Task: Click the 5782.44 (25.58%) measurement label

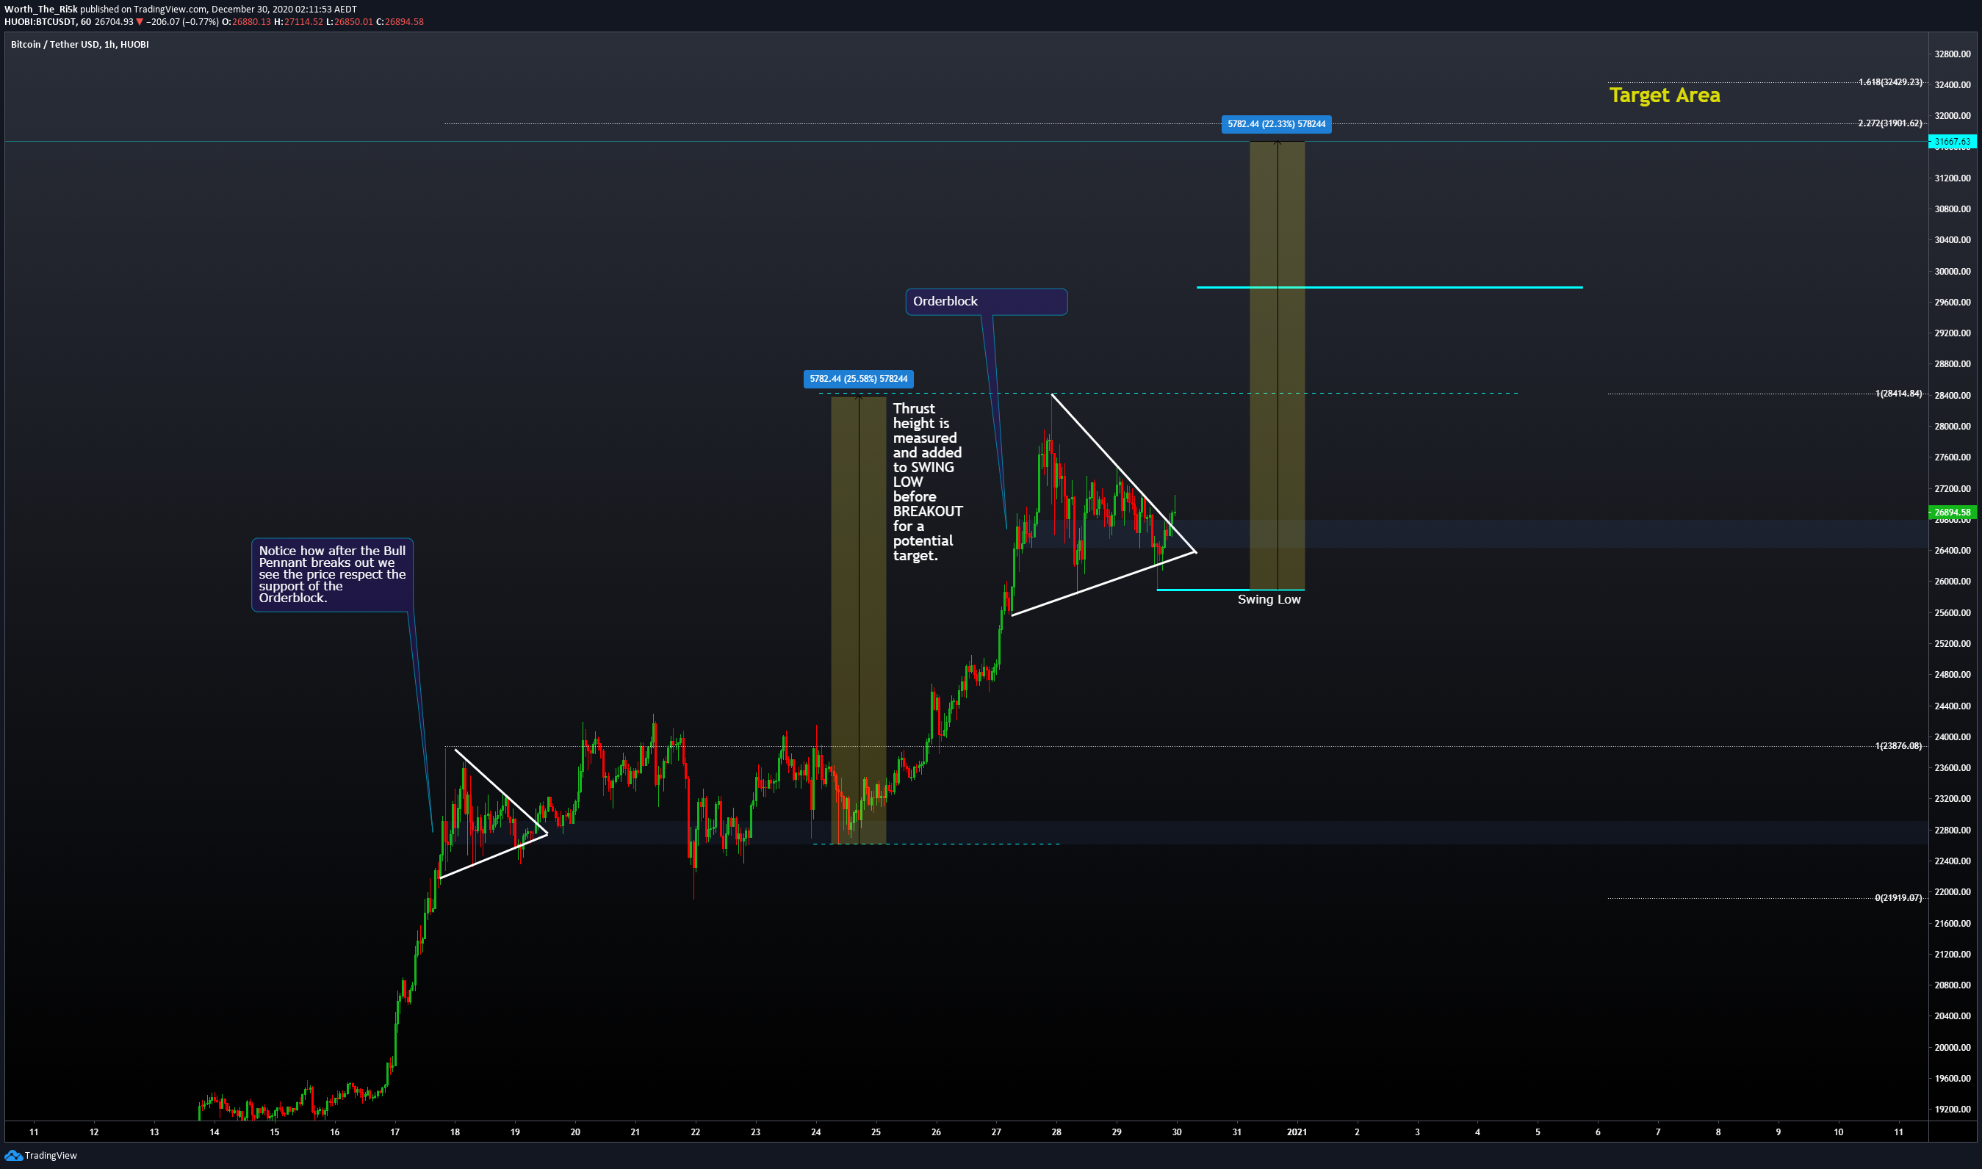Action: tap(858, 379)
